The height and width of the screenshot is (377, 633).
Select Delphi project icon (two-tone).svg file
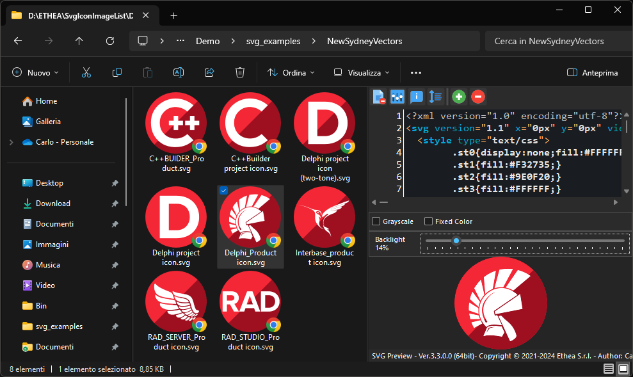point(325,137)
